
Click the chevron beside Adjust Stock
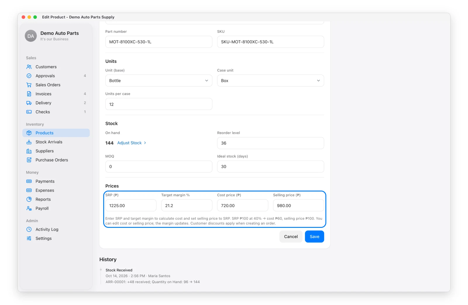coord(145,143)
